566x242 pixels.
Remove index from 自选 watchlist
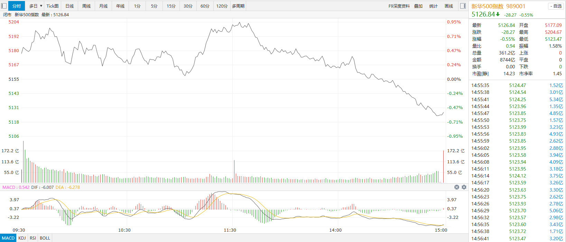pyautogui.click(x=556, y=6)
